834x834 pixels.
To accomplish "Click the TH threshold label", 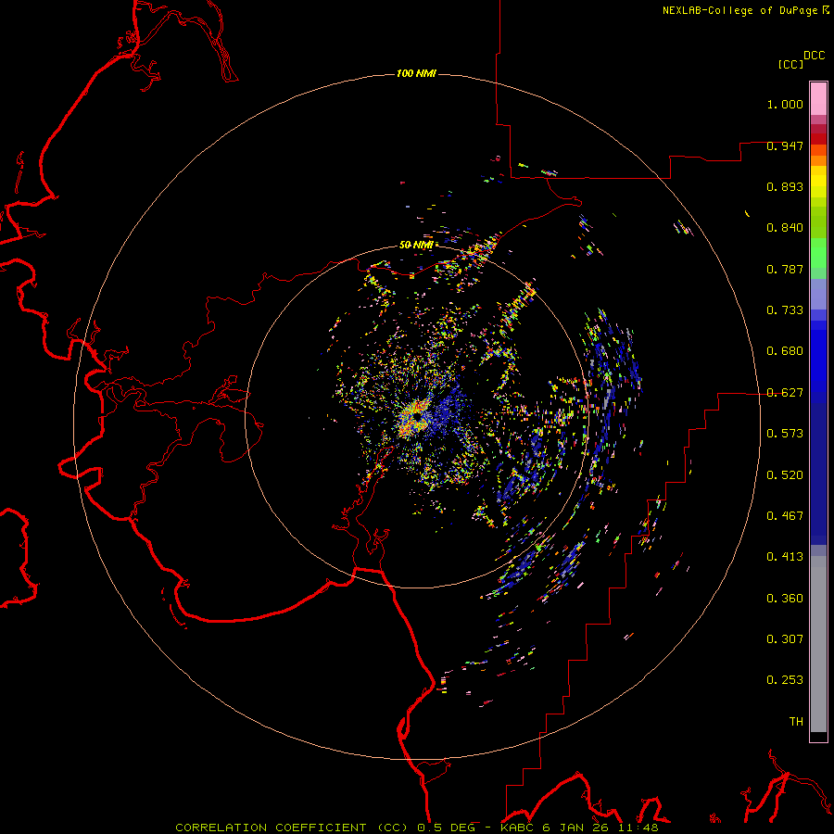I will pos(796,721).
